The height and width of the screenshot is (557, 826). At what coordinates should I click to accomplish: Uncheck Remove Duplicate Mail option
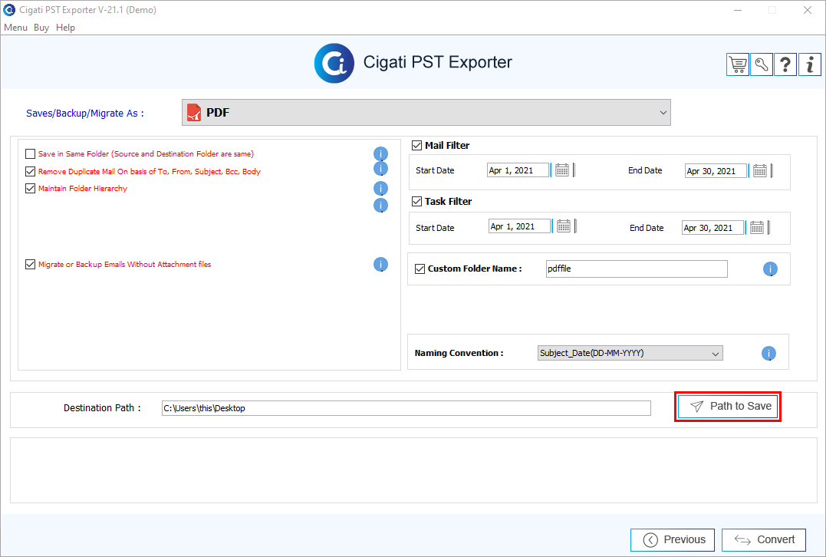[x=30, y=171]
